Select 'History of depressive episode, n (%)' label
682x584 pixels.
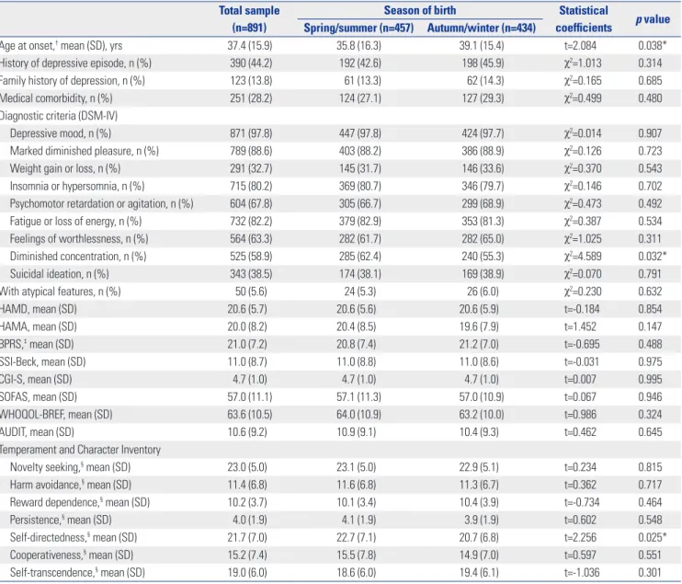(75, 63)
